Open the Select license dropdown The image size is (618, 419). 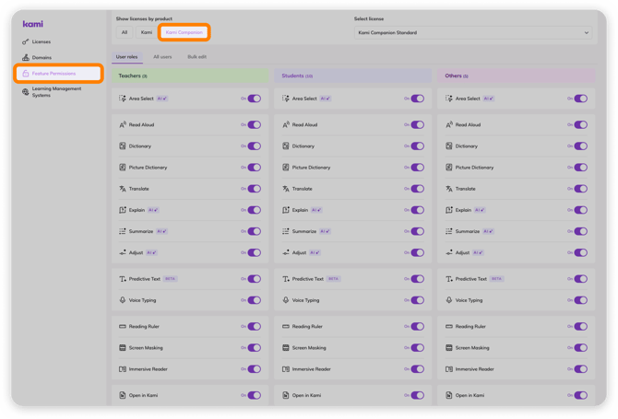click(473, 32)
